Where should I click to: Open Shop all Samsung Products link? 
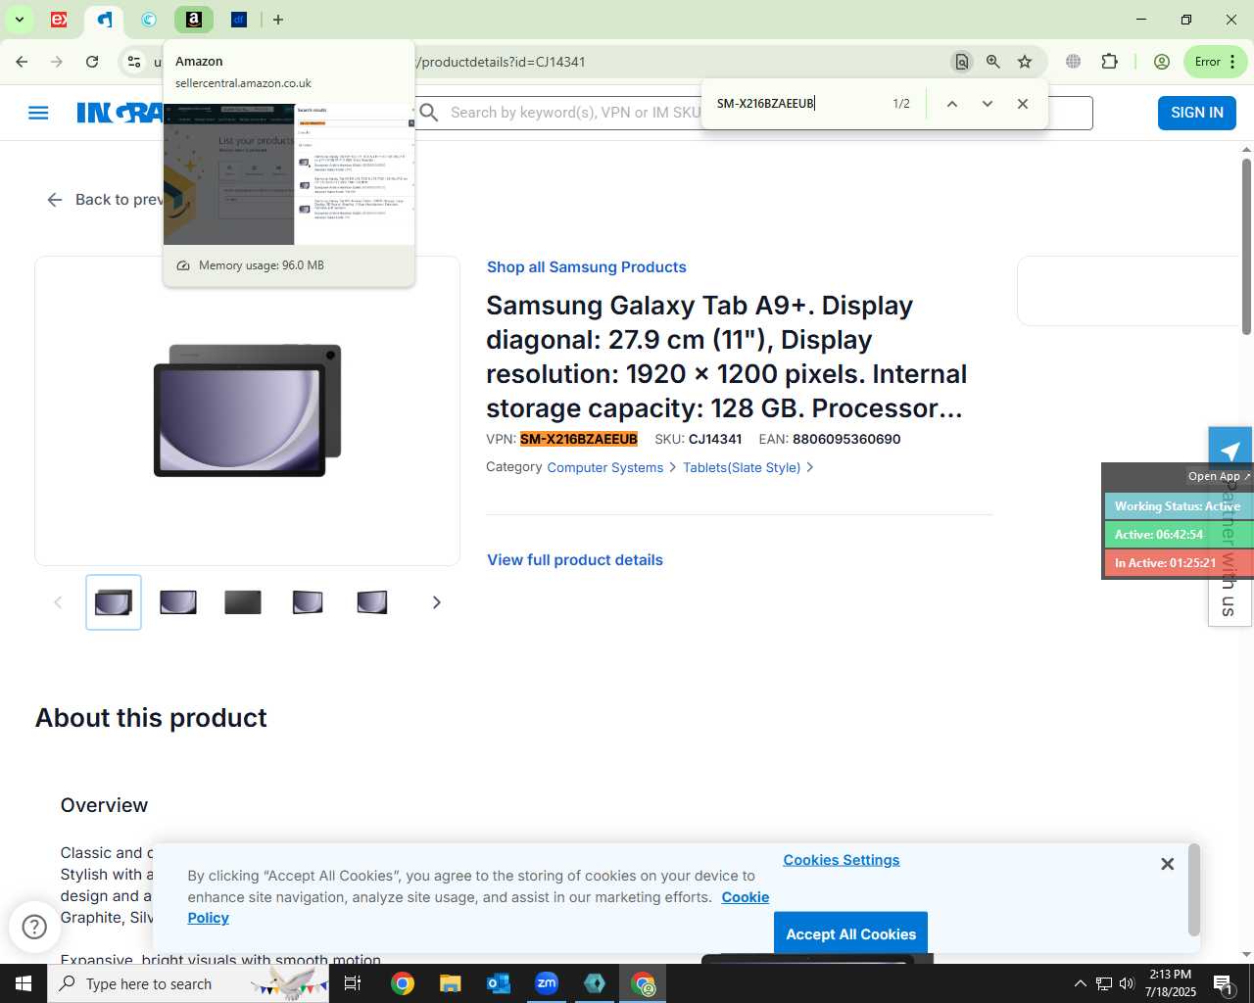pos(586,267)
